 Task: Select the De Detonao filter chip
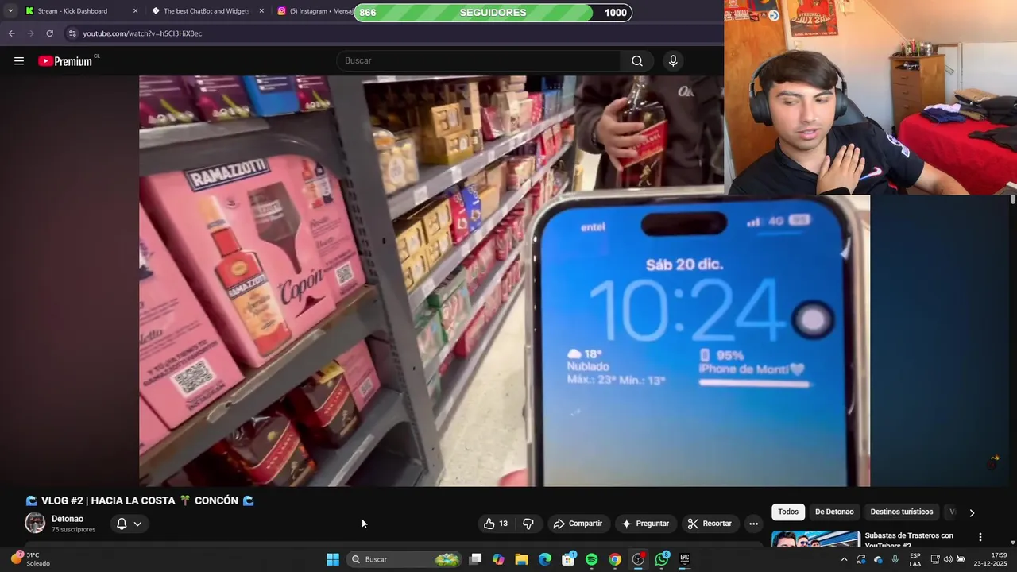coord(834,512)
